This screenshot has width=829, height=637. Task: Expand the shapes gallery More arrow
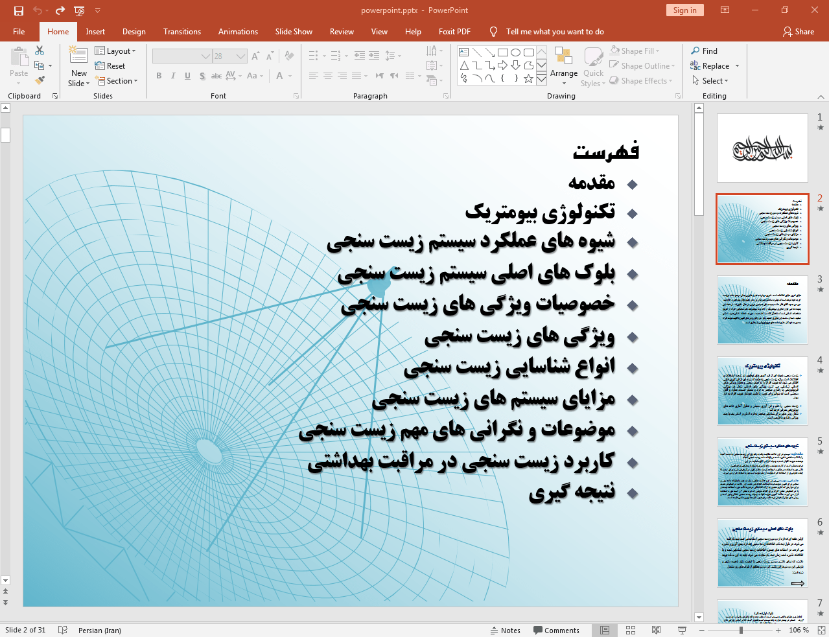[x=541, y=78]
